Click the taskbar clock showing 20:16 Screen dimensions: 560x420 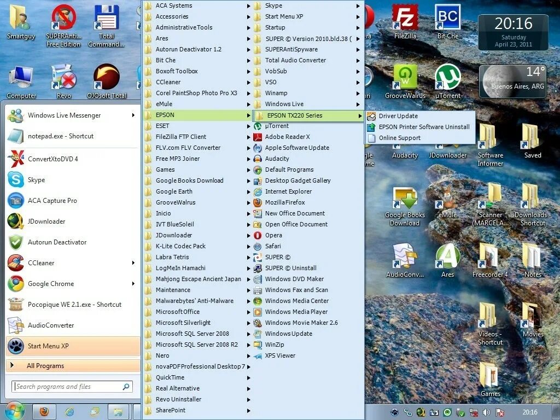pyautogui.click(x=530, y=412)
